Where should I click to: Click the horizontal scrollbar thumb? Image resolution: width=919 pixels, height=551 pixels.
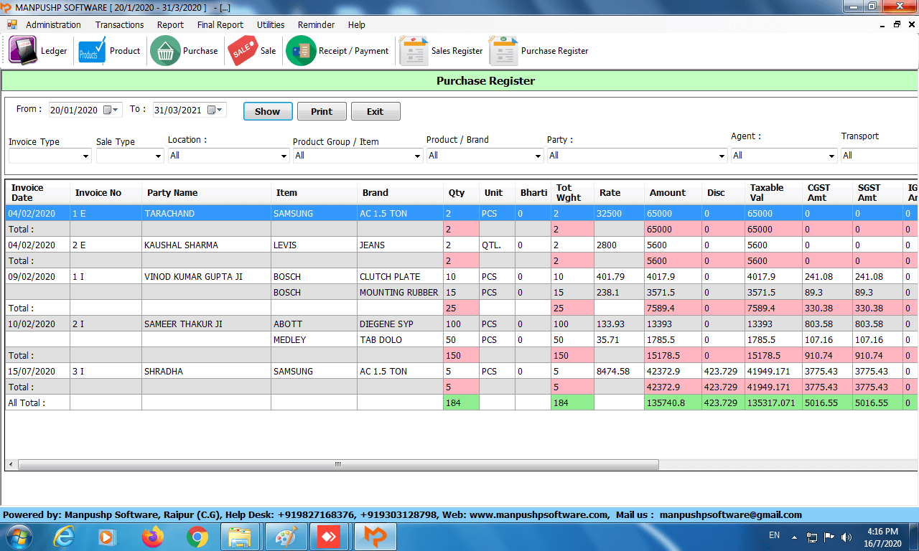[x=337, y=465]
